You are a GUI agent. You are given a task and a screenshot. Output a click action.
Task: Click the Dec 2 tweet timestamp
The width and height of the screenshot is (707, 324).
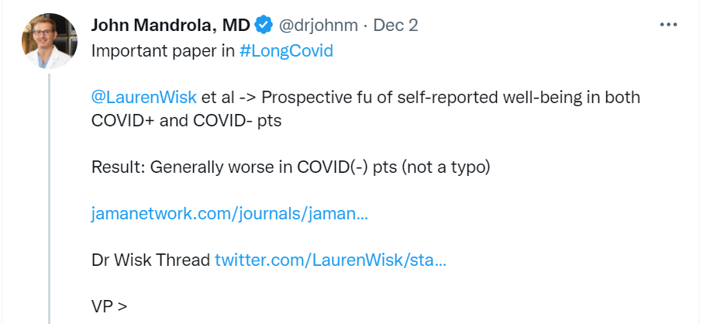[395, 26]
